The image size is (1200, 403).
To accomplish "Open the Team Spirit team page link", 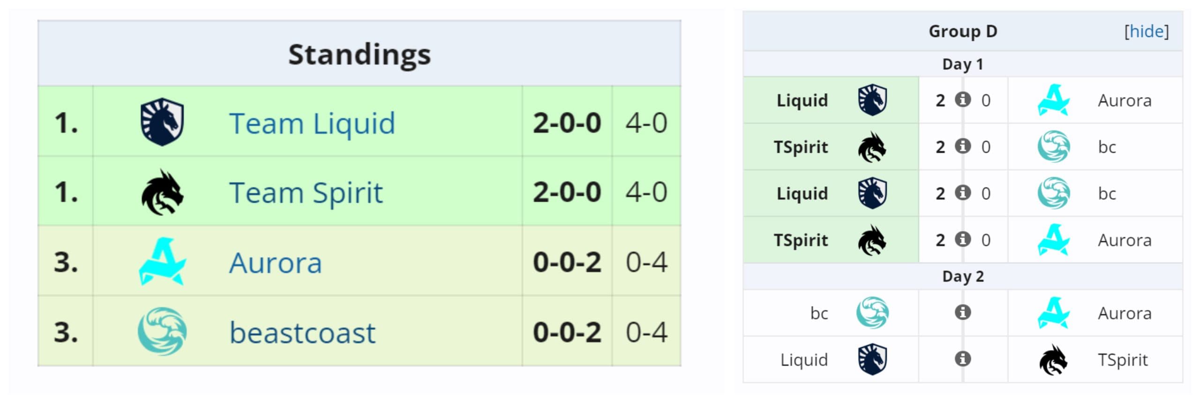I will coord(306,193).
